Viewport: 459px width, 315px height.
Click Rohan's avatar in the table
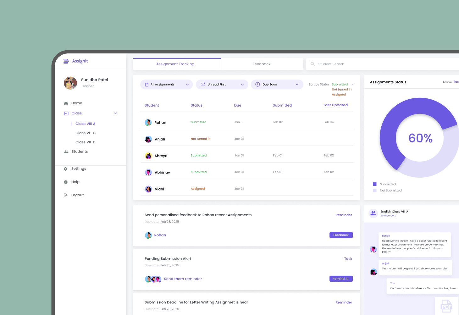click(148, 123)
